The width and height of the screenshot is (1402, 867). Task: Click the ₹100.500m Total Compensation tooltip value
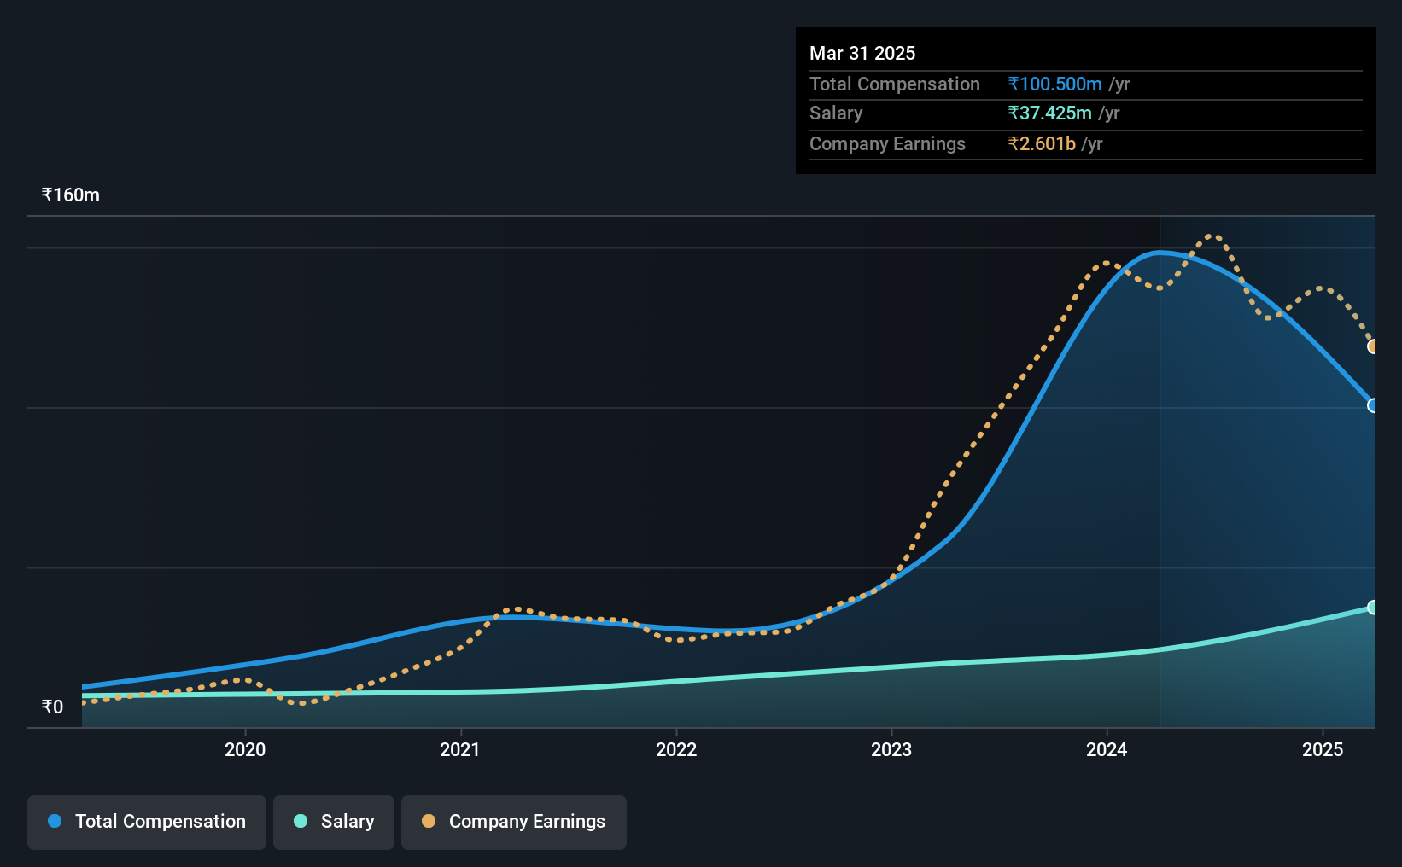(x=1054, y=84)
